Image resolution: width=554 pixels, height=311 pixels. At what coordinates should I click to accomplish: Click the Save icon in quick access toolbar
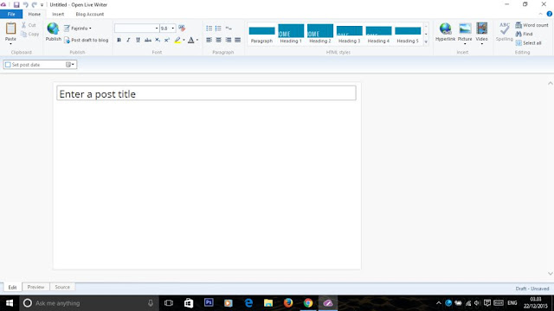click(x=16, y=5)
